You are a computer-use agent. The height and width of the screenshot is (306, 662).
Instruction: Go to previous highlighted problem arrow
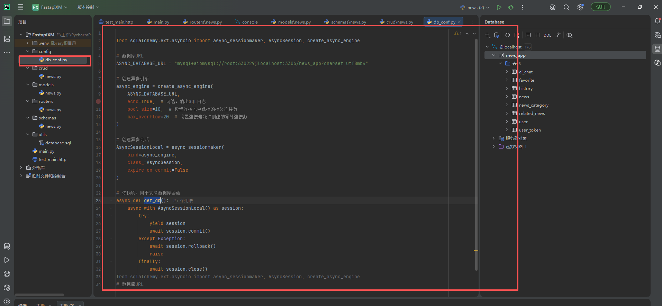[x=467, y=34]
